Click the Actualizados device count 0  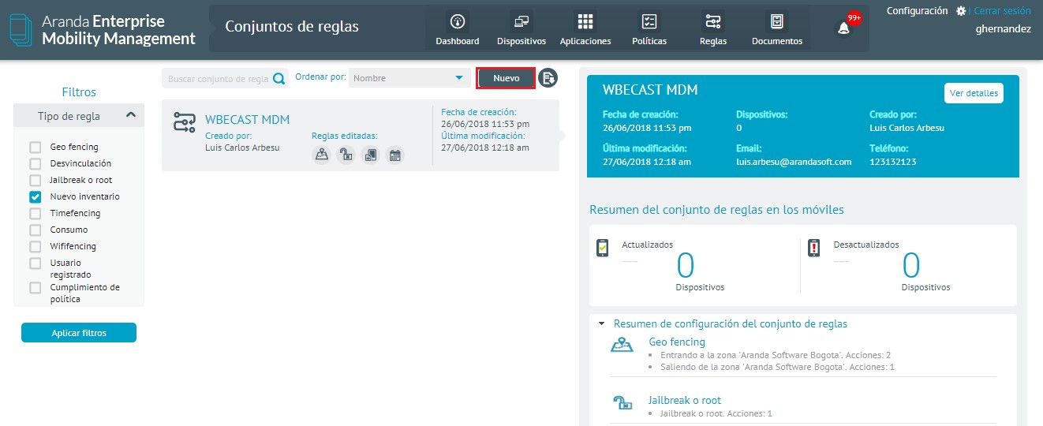point(686,266)
